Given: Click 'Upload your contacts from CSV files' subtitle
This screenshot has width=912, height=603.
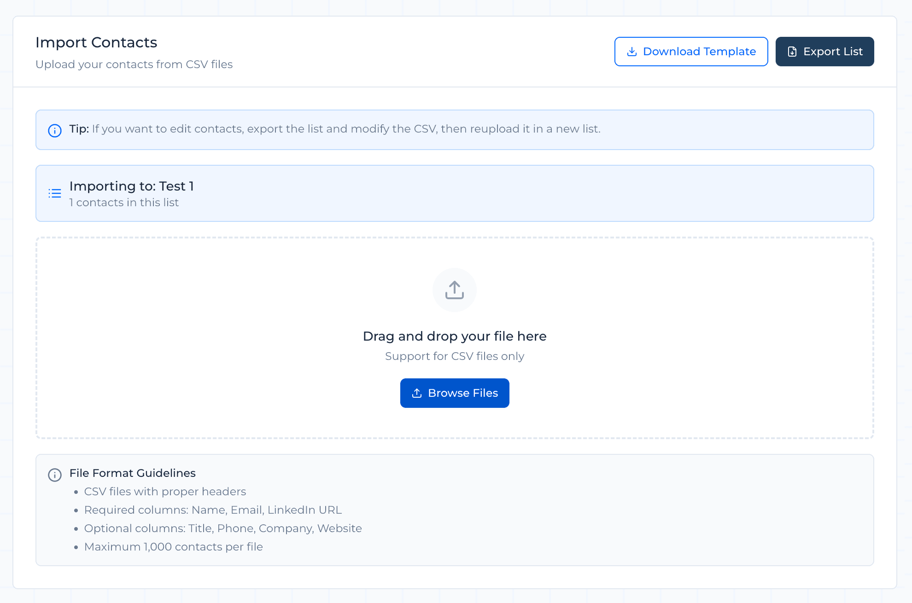Looking at the screenshot, I should pyautogui.click(x=134, y=64).
